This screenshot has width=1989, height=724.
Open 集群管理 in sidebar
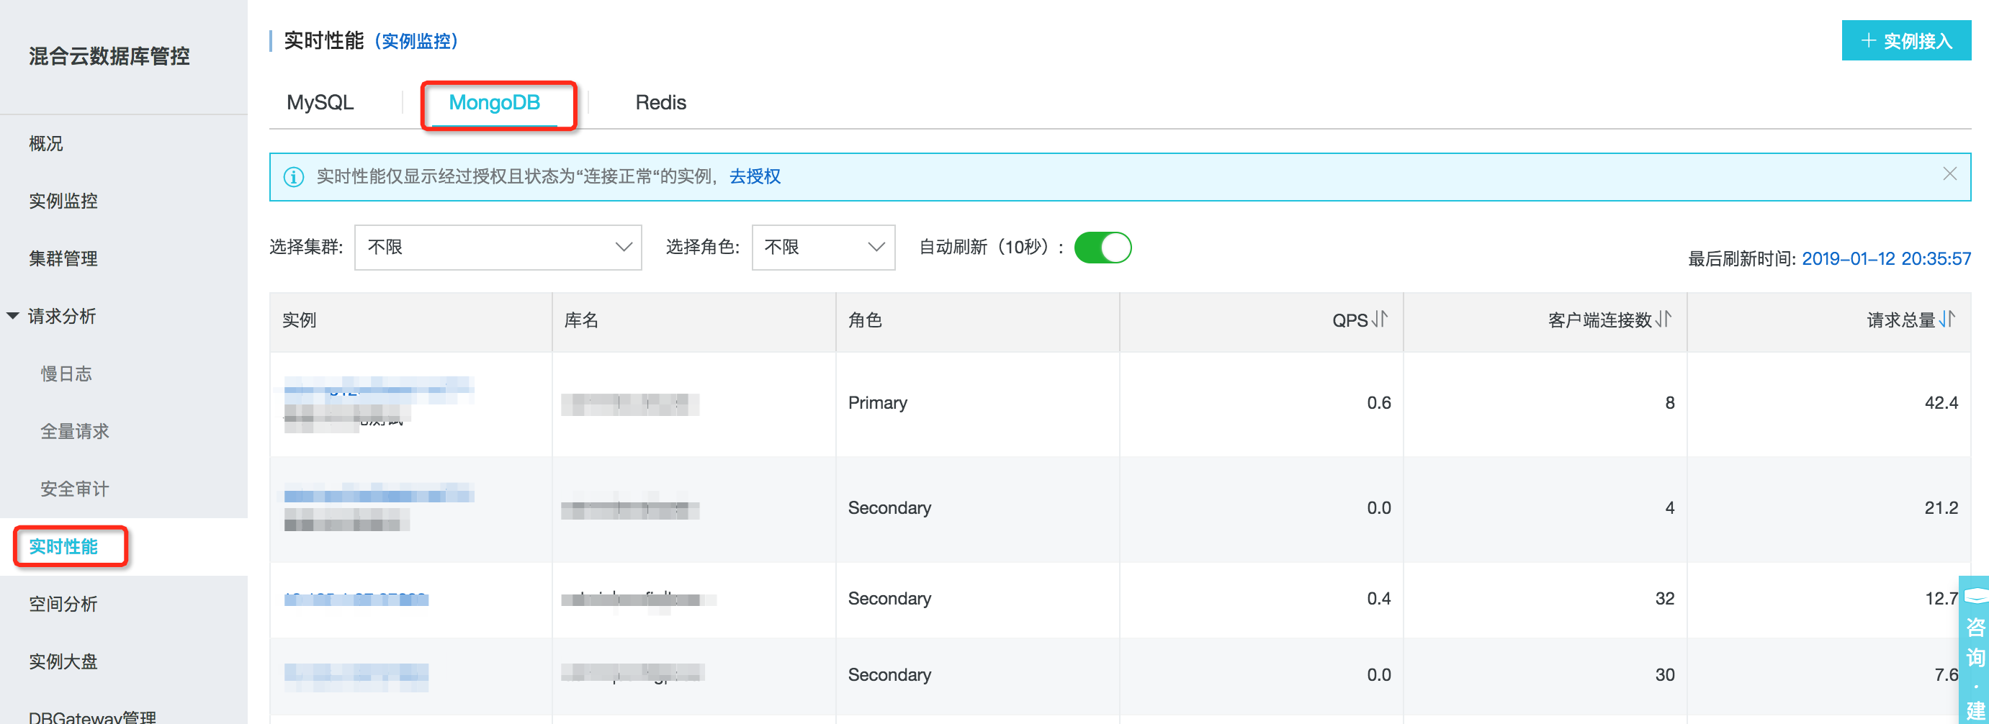(63, 258)
